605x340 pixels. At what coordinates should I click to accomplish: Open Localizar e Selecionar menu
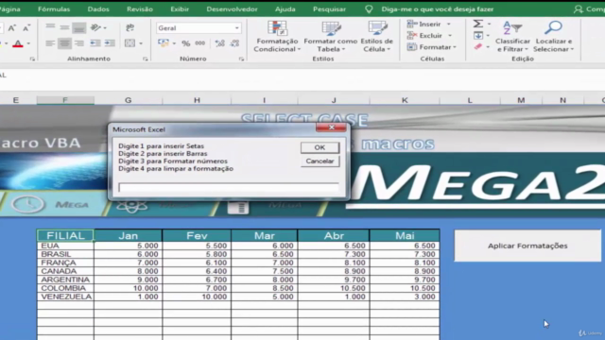click(554, 37)
